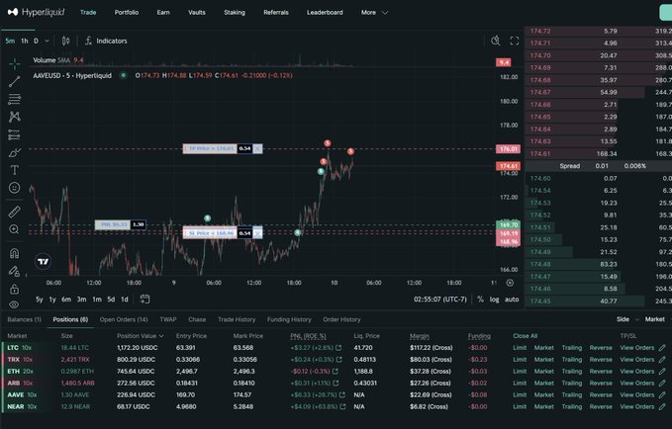Open the forecasting and measurement tools
This screenshot has width=672, height=429.
14,134
